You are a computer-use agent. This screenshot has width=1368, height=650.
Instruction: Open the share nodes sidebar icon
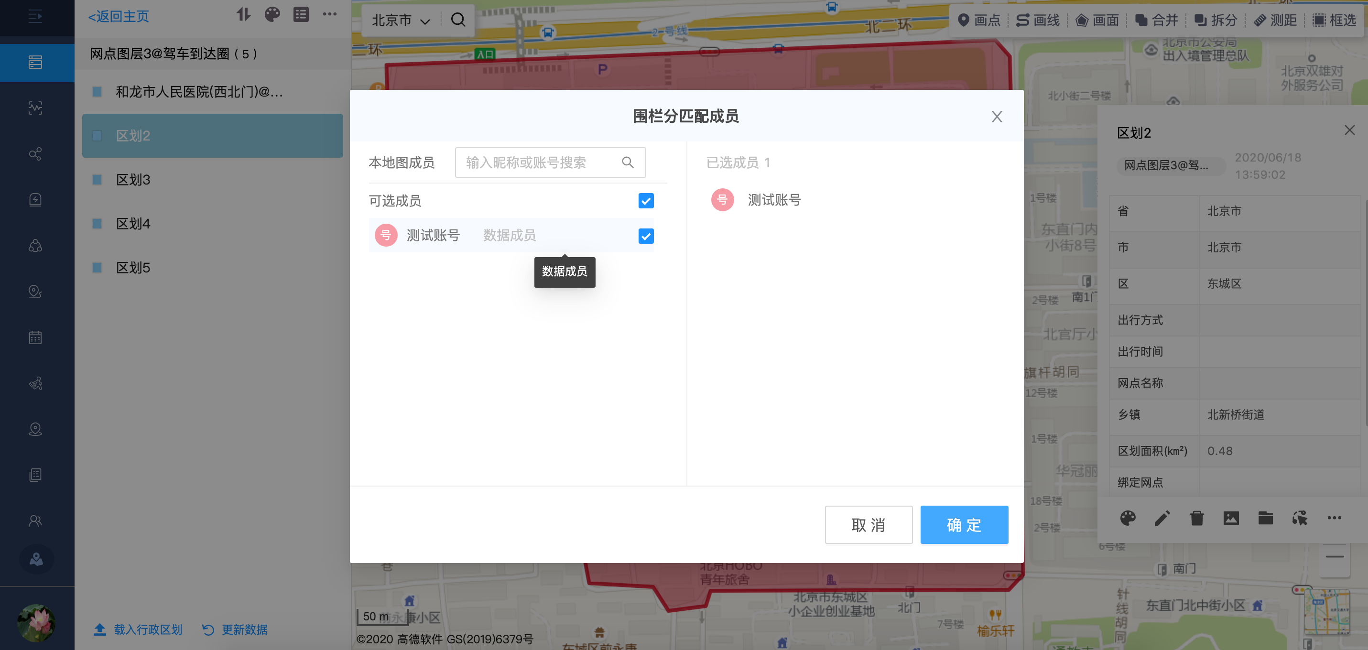(x=35, y=154)
